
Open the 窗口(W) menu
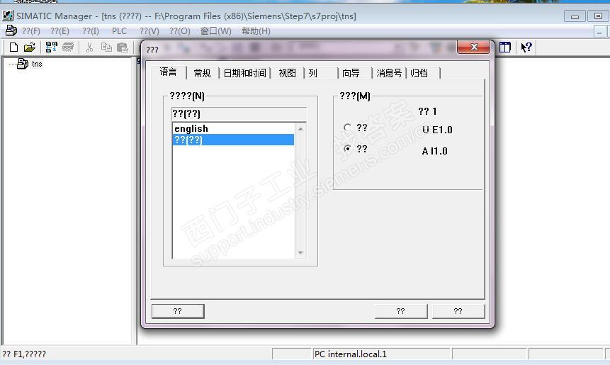[215, 30]
